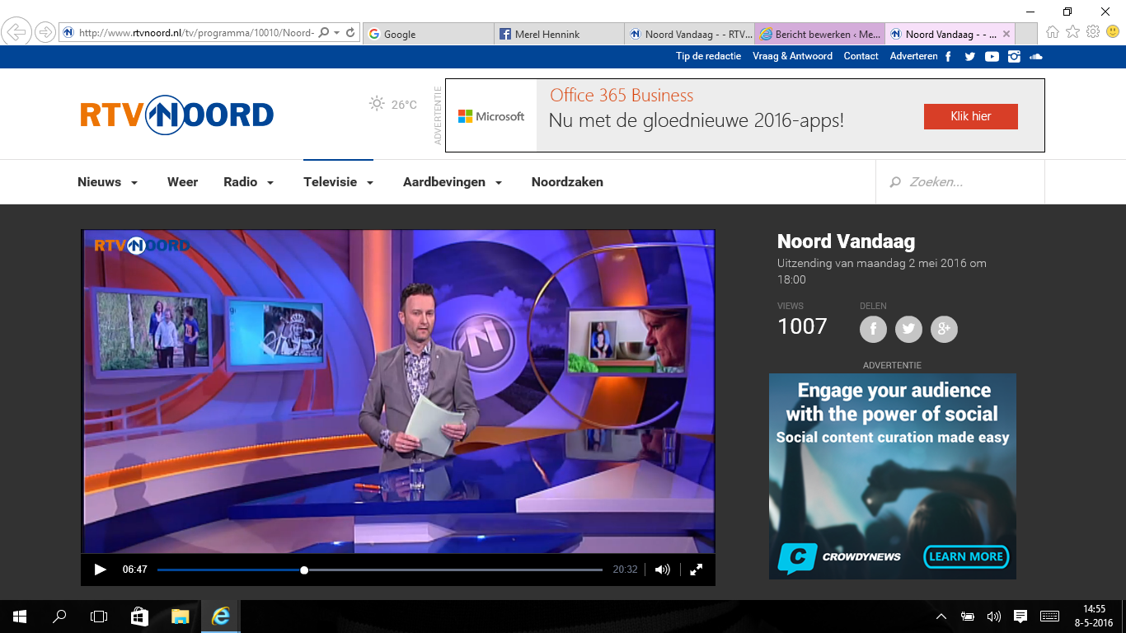Expand Aardbevingen menu dropdown
The image size is (1126, 633).
[x=499, y=183]
